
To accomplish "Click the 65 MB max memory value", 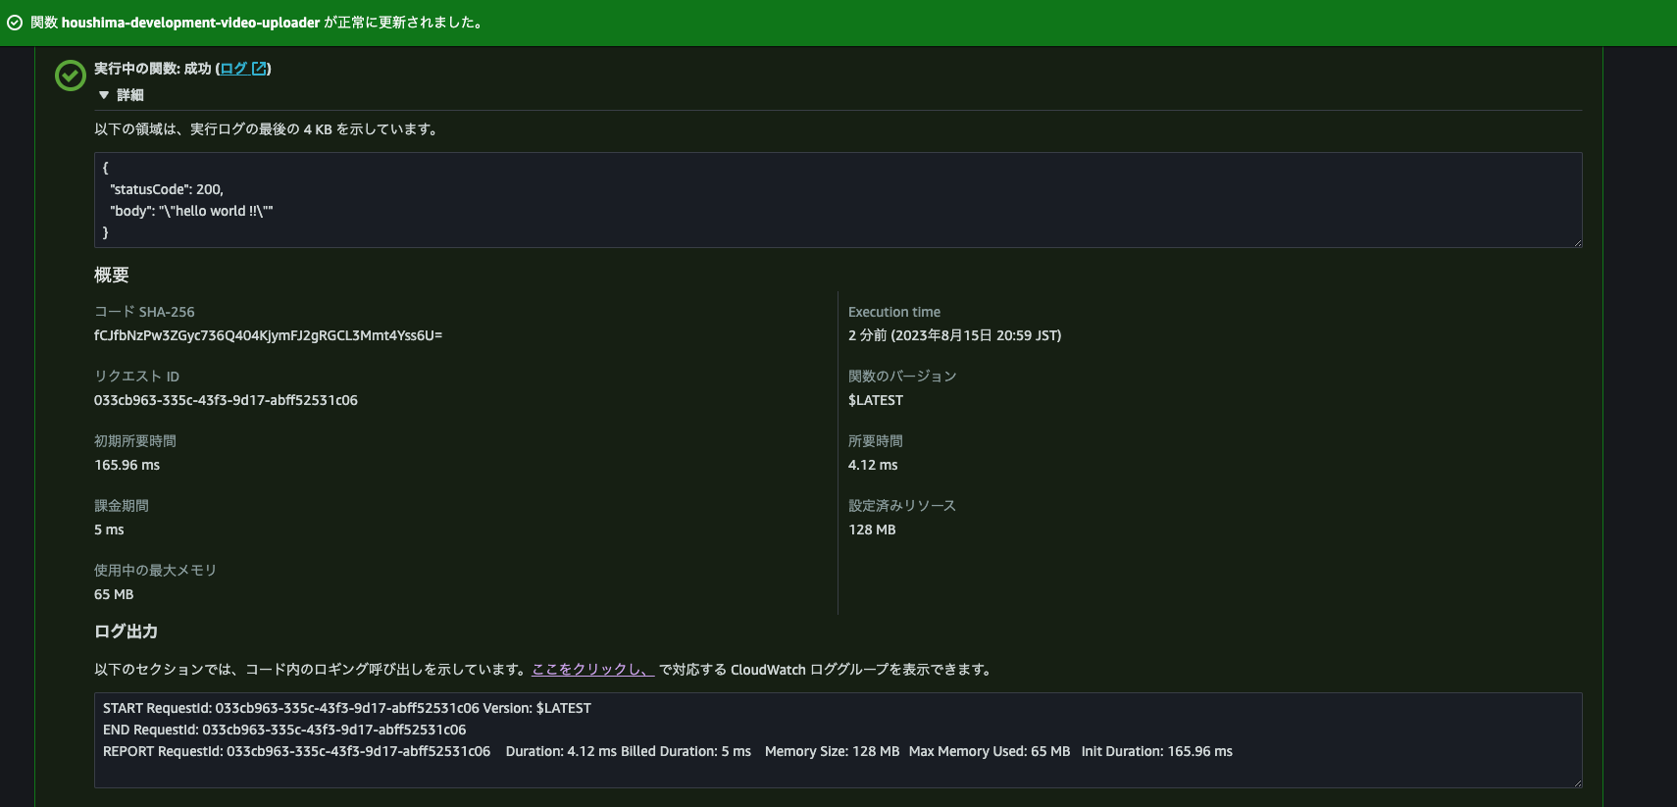I will click(114, 594).
